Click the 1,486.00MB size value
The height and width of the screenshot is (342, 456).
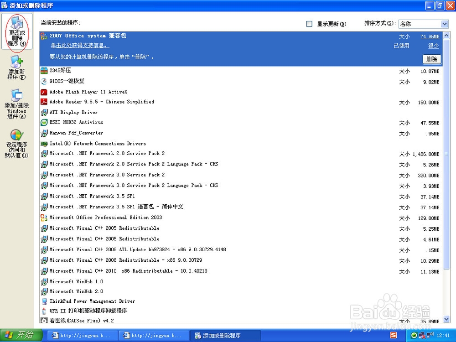tap(426, 154)
